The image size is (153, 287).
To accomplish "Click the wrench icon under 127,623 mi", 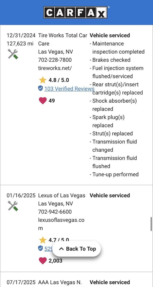I will click(13, 54).
